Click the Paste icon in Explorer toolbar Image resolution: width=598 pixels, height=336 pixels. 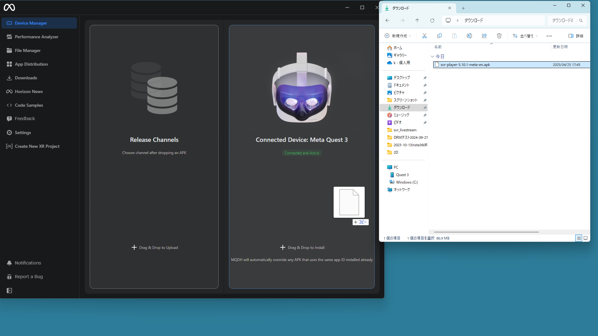click(x=454, y=36)
